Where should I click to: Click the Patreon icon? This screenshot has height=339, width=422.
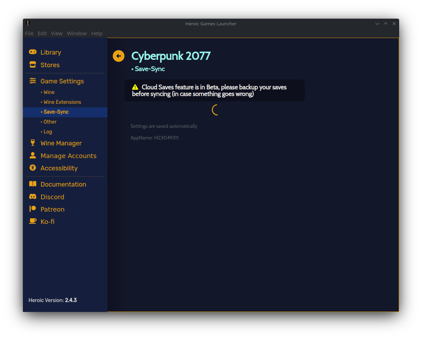tap(32, 209)
